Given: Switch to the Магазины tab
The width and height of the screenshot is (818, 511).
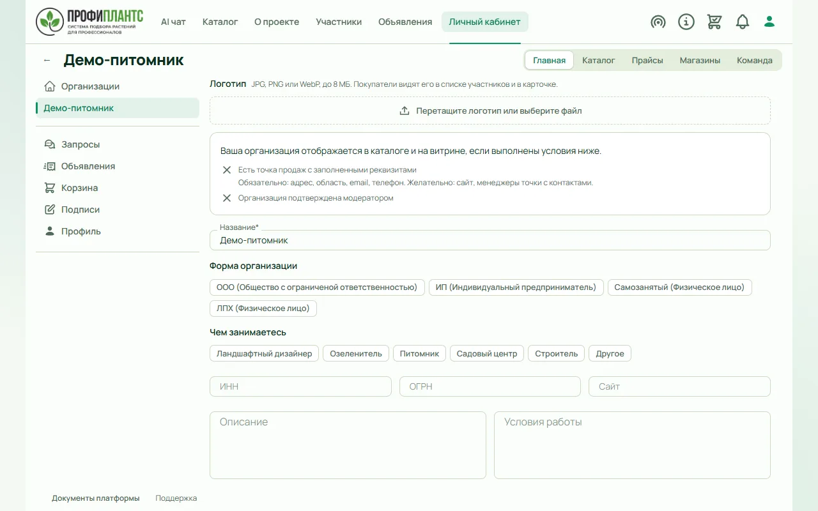Looking at the screenshot, I should [x=700, y=60].
